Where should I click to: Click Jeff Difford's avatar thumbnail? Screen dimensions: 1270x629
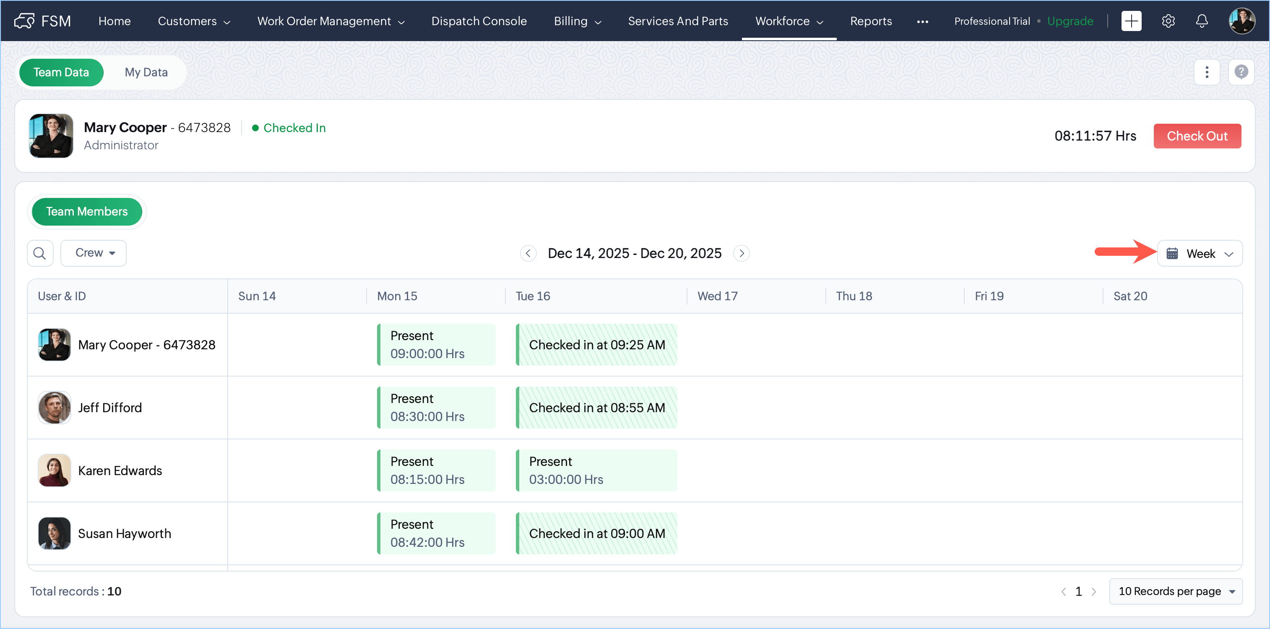54,408
